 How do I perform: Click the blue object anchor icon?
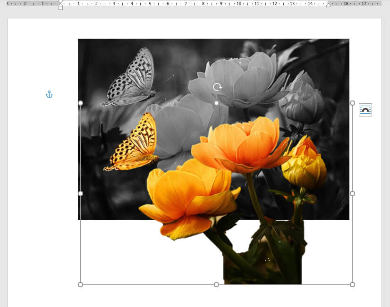pyautogui.click(x=49, y=94)
